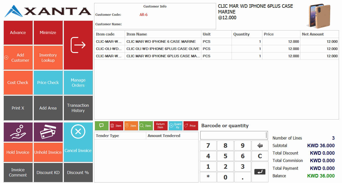Open the cash payment hand-with-coins tile
This screenshot has width=342, height=183.
[x=18, y=132]
